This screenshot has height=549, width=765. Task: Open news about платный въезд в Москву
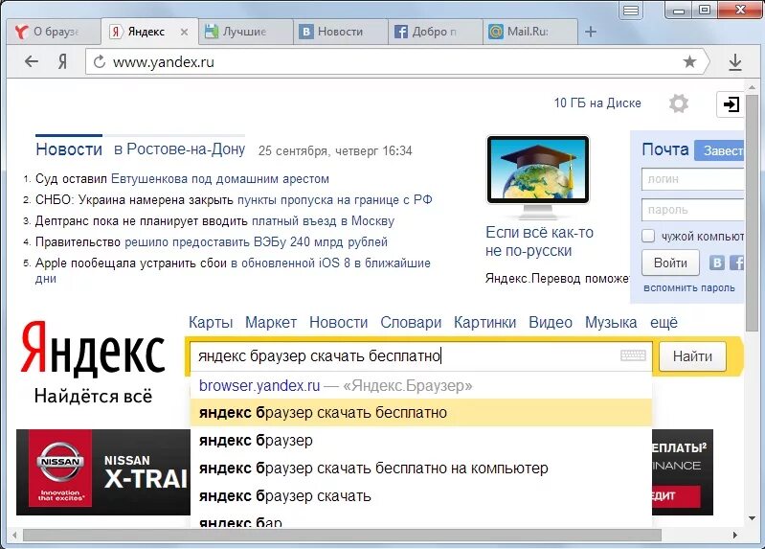point(323,220)
